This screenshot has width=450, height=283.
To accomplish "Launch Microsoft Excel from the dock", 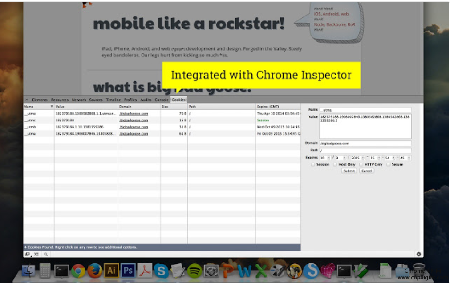I will point(261,271).
